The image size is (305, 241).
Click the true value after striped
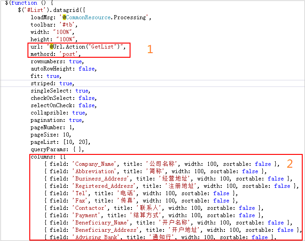(66, 83)
